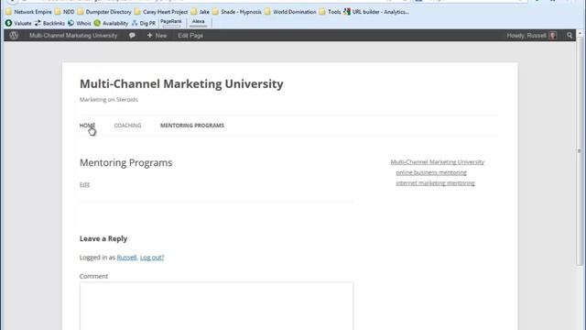Click Edit Page in admin bar
This screenshot has height=330, width=586.
(x=190, y=36)
